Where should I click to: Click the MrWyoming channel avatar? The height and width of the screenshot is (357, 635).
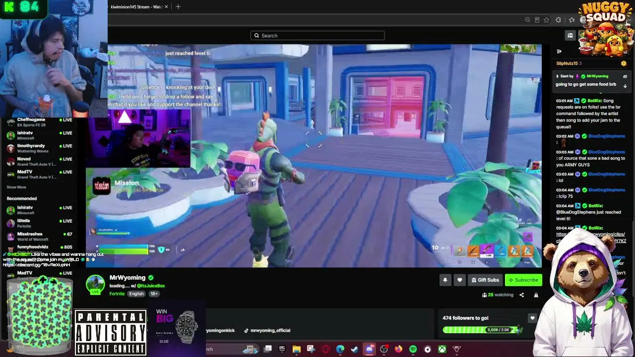[x=95, y=284]
